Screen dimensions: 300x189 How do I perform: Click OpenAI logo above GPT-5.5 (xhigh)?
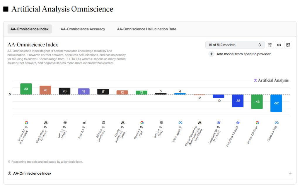tap(65, 123)
